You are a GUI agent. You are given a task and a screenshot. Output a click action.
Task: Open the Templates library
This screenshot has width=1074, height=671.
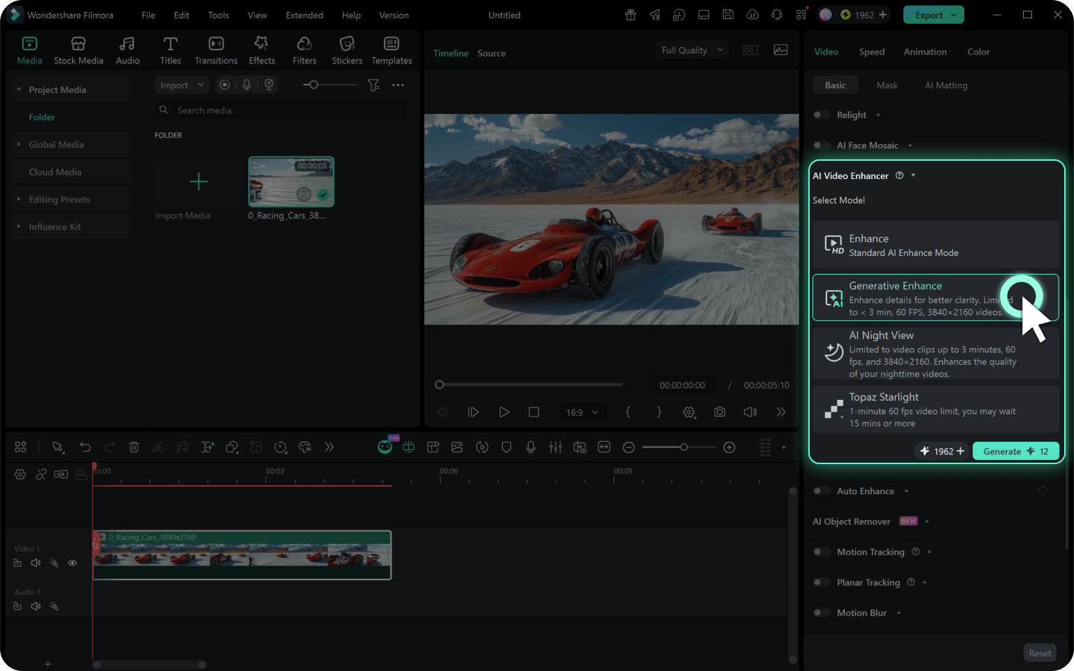(392, 51)
